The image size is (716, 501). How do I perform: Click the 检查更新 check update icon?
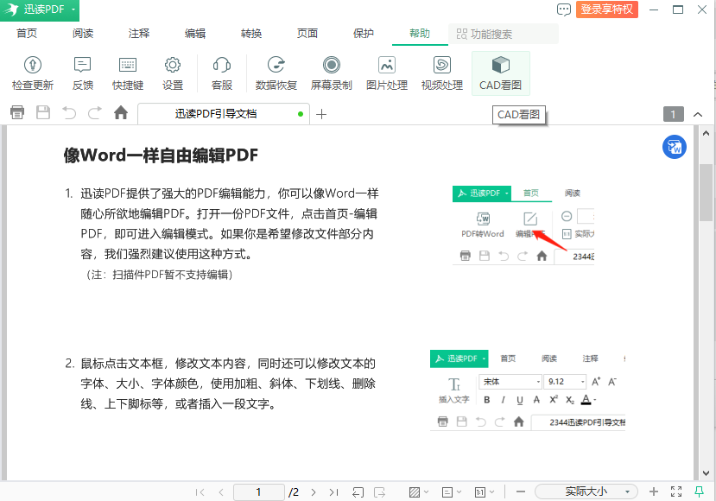(33, 73)
